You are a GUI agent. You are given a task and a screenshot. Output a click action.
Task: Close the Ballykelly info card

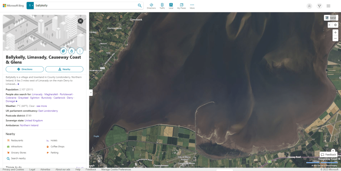(80, 21)
